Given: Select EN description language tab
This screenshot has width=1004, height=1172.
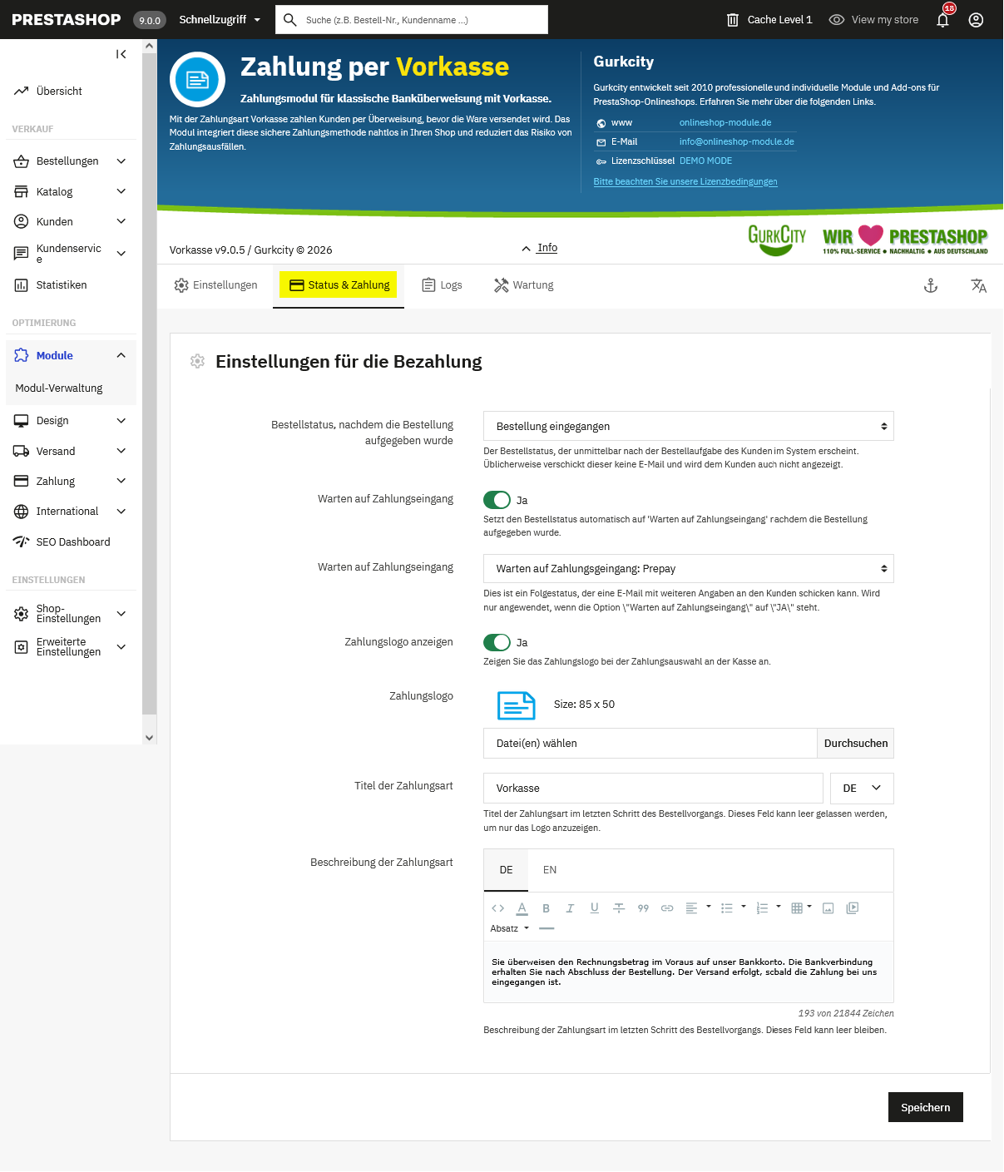Looking at the screenshot, I should point(550,870).
